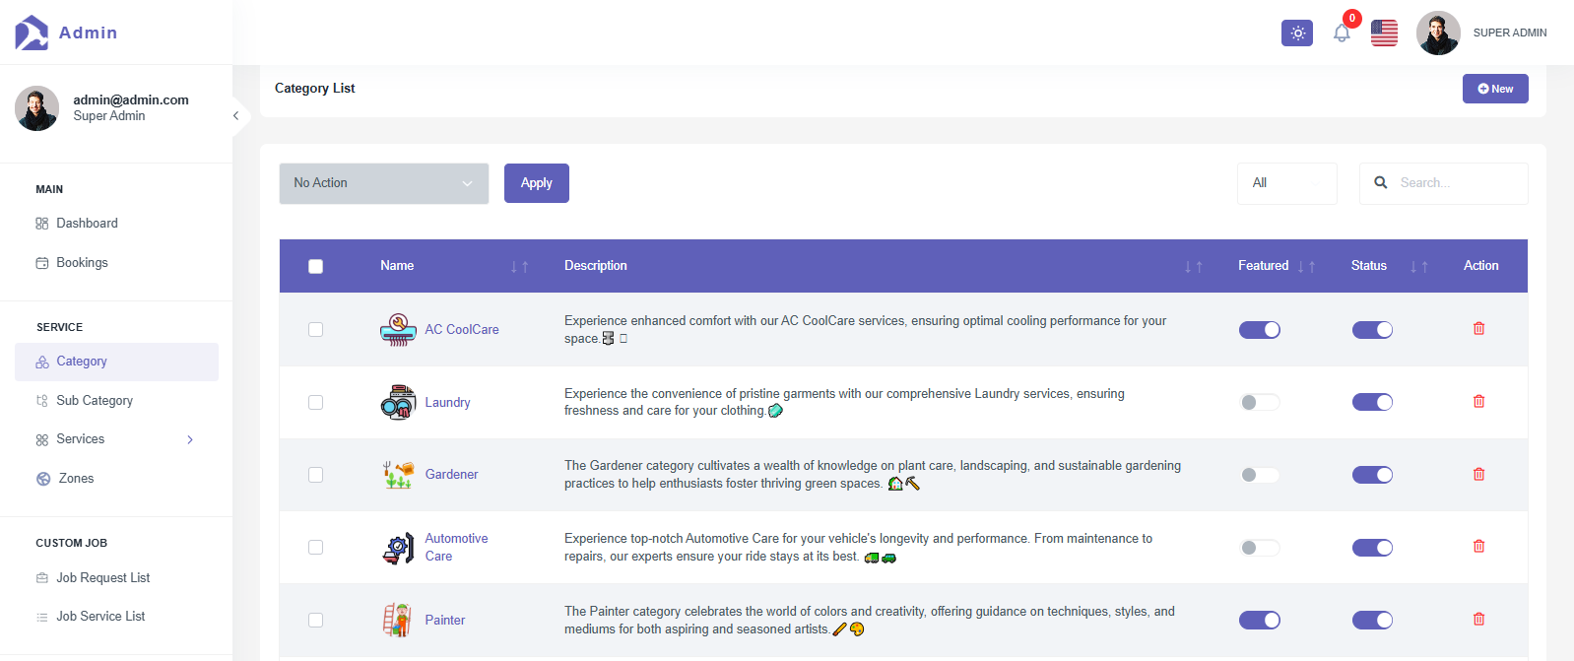
Task: Sort the table by Name column
Action: click(x=519, y=267)
